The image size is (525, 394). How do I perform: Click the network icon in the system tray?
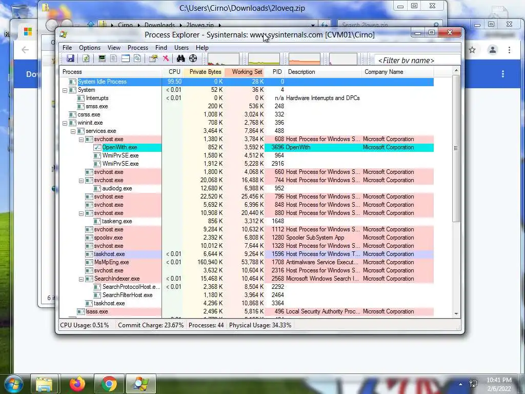point(473,384)
